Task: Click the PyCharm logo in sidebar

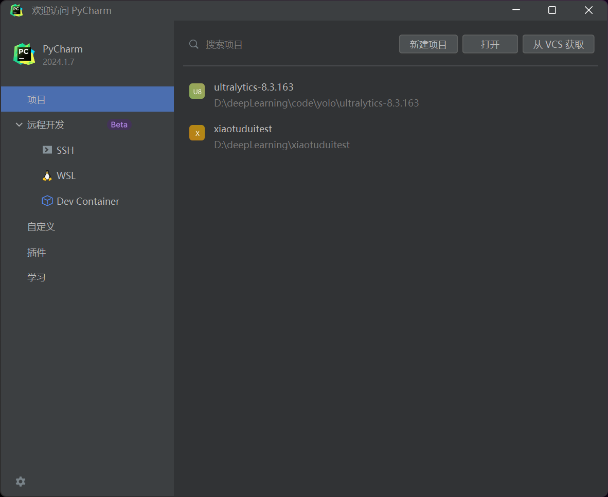Action: 24,55
